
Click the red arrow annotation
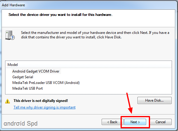(x=129, y=103)
